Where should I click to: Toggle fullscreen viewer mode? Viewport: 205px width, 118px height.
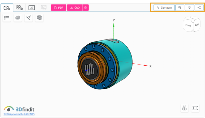(x=195, y=108)
